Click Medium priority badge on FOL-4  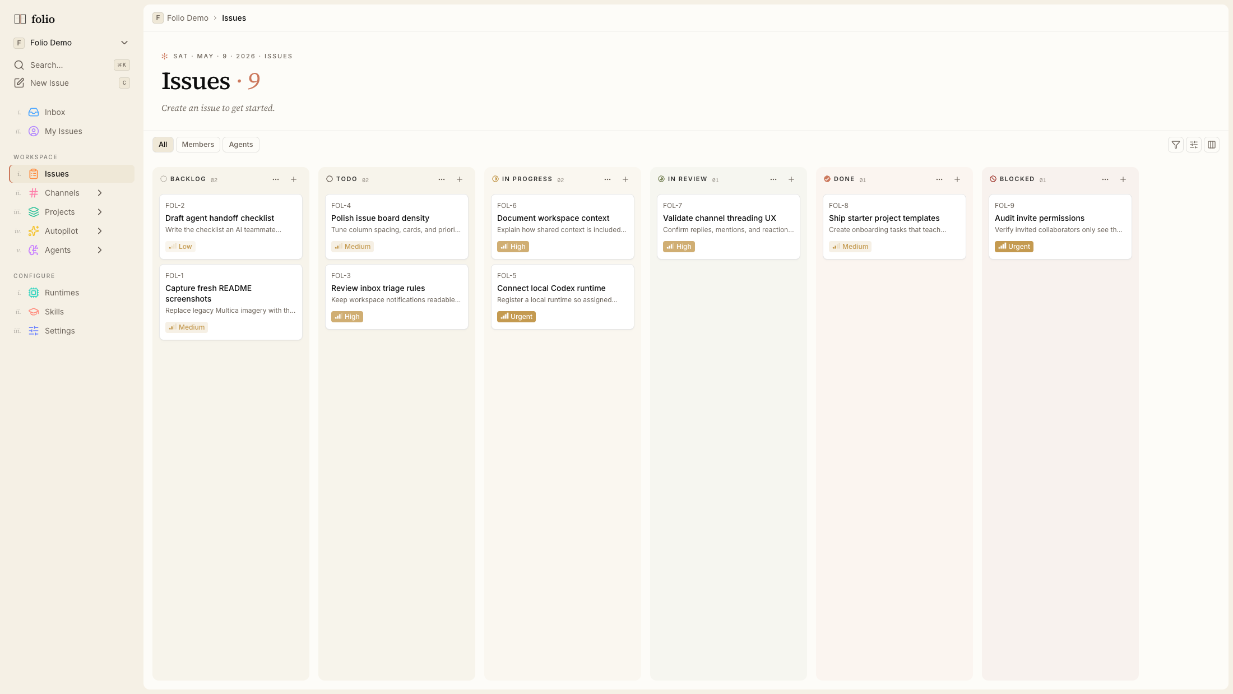coord(353,247)
